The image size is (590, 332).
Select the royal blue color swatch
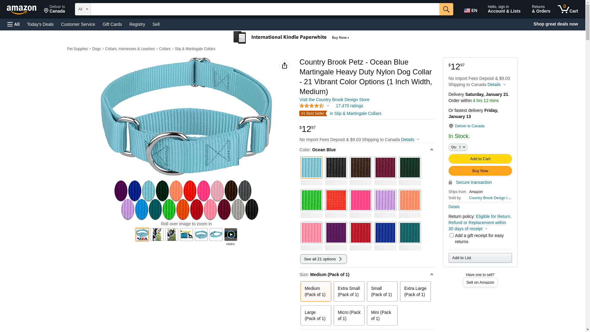coord(385,233)
